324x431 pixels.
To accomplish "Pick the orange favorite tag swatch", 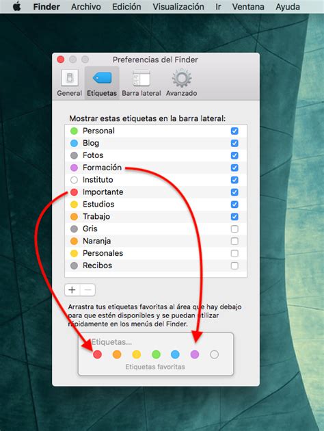I will pyautogui.click(x=117, y=354).
